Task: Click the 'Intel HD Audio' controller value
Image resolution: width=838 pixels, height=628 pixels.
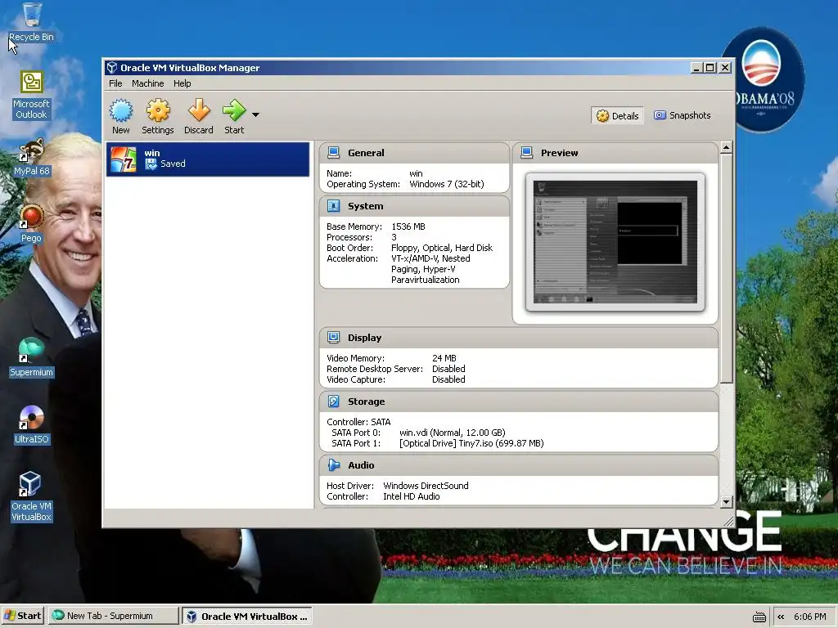Action: pos(412,496)
